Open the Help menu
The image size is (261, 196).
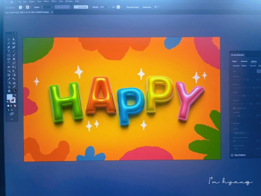[77, 1]
